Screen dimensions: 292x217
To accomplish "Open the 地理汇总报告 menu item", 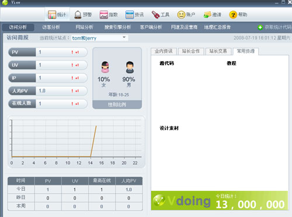I will click(x=217, y=27).
